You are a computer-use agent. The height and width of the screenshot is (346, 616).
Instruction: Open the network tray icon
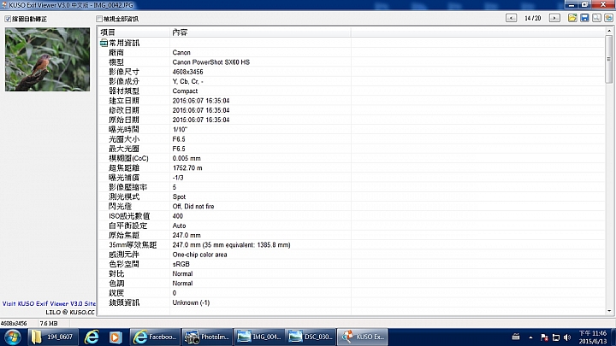[556, 337]
